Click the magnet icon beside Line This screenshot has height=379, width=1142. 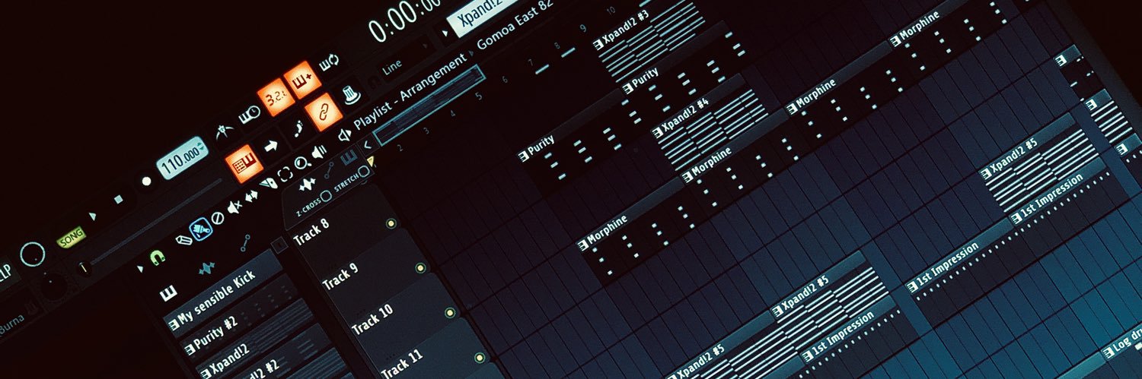[x=375, y=78]
